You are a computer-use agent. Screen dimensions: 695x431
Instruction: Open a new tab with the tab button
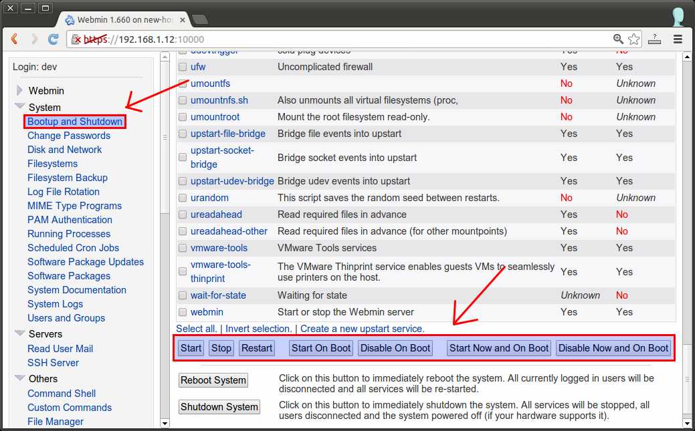click(200, 19)
